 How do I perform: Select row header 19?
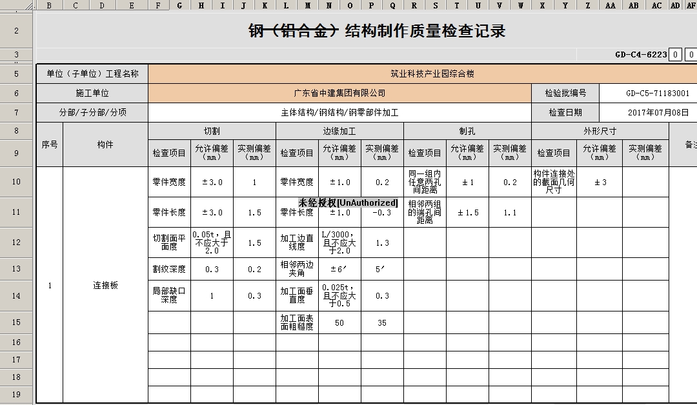[x=16, y=394]
